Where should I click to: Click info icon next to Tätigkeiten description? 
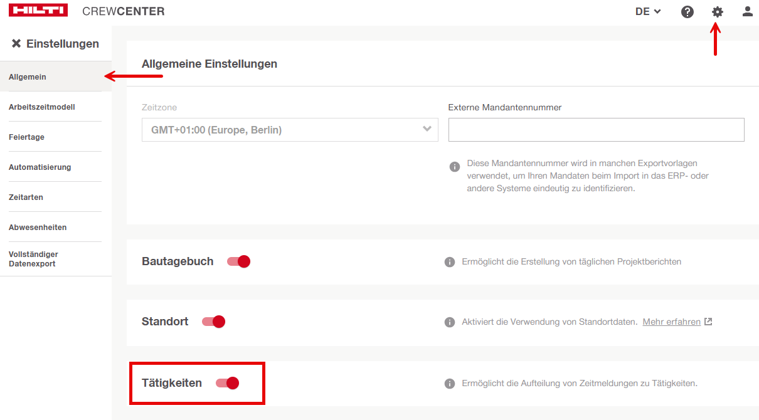click(450, 383)
